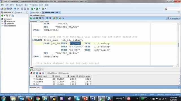This screenshot has width=181, height=101.
Task: Open the SQL Worksheet connection icon in main toolbar
Action: point(43,9)
